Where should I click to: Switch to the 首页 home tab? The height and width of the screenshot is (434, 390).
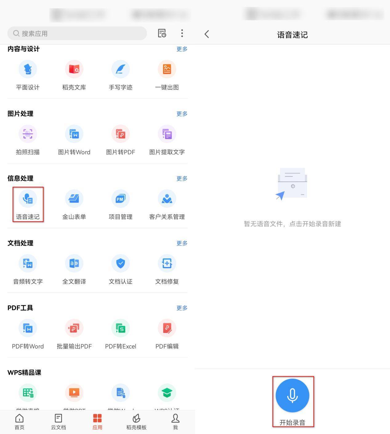pos(19,422)
